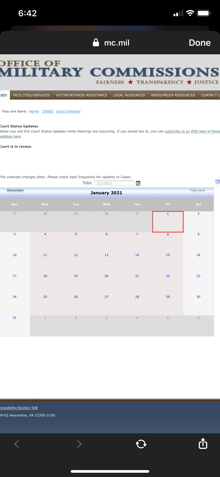This screenshot has height=477, width=220.
Task: Go to the next month February
Action: [x=198, y=190]
